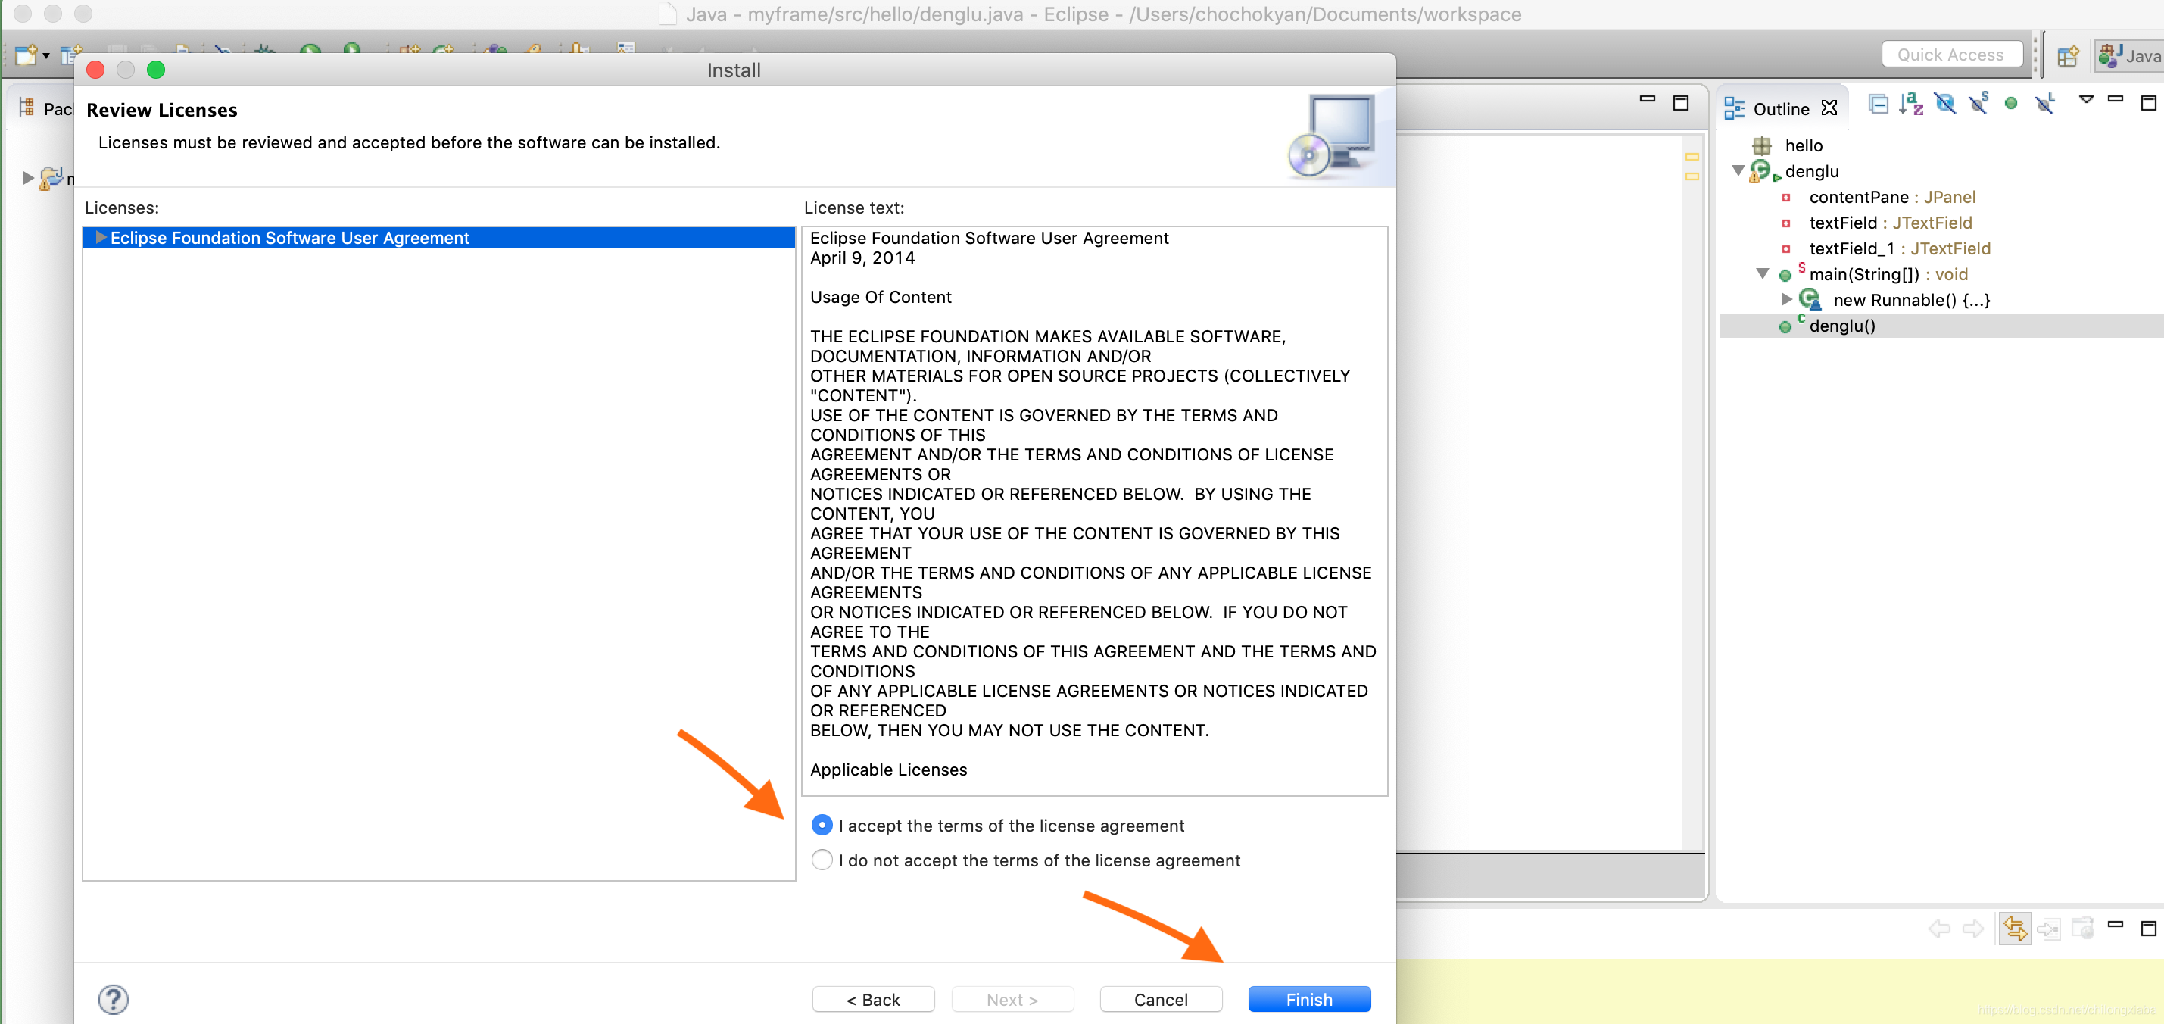Select contentPane : JPanel field
This screenshot has height=1024, width=2164.
[1892, 198]
